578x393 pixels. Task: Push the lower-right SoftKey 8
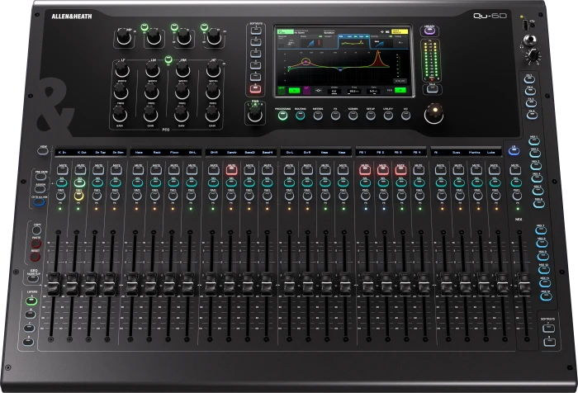(550, 342)
